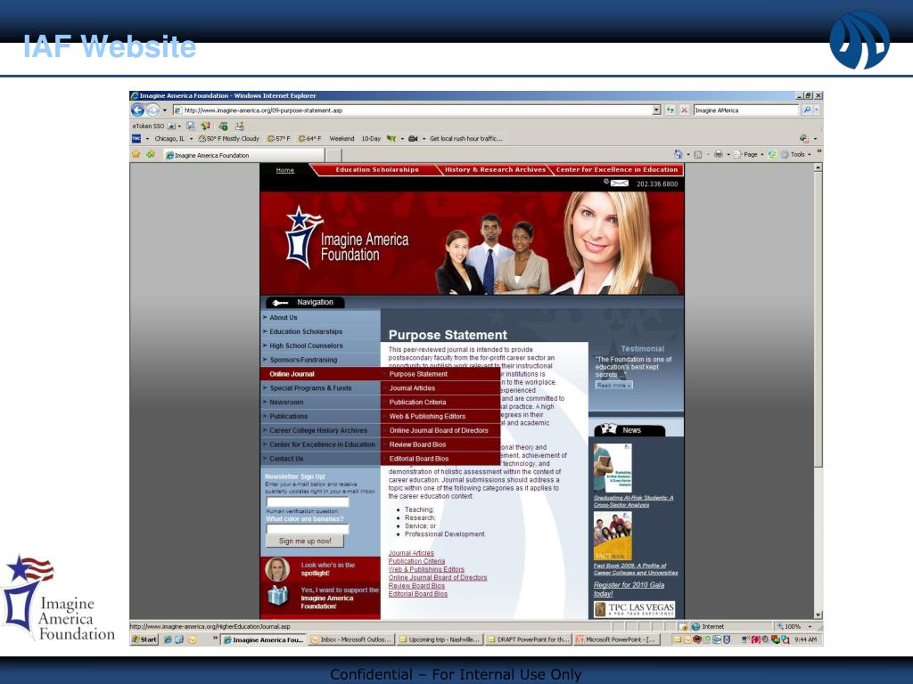Open a new blank browser tab

point(333,155)
